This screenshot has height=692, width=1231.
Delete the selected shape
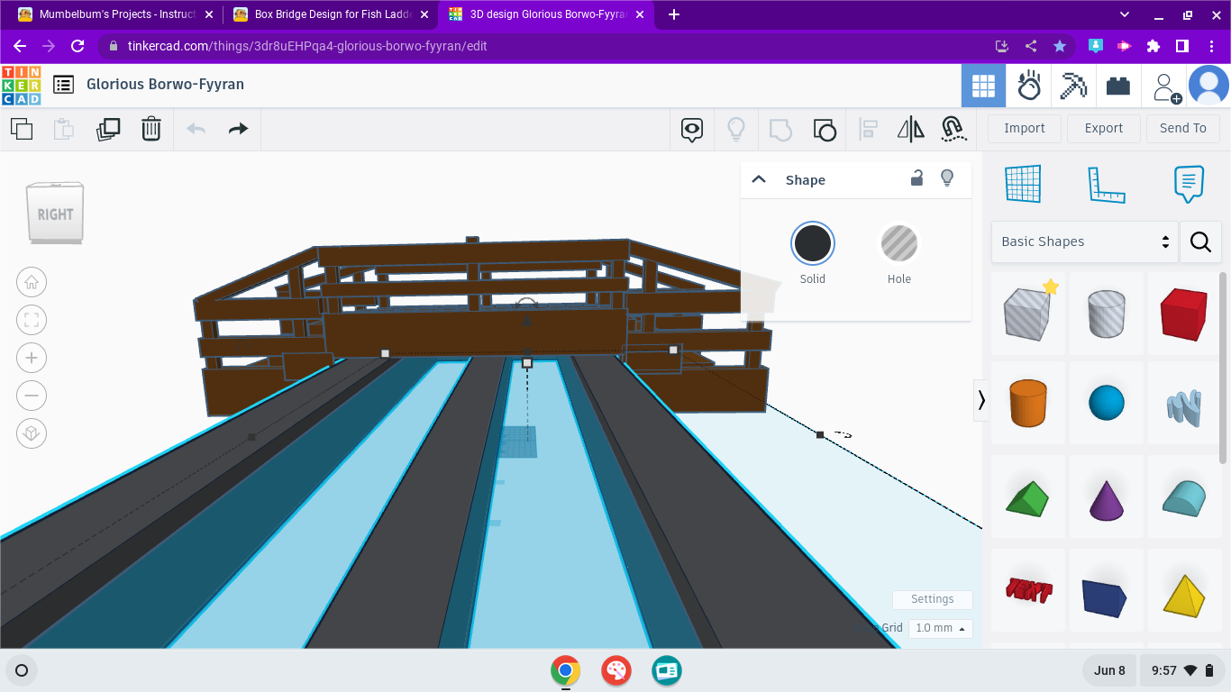coord(150,129)
